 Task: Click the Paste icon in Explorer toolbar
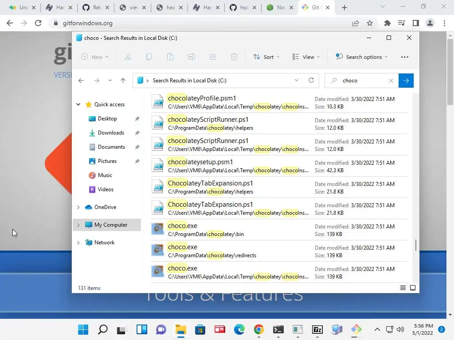coord(170,57)
